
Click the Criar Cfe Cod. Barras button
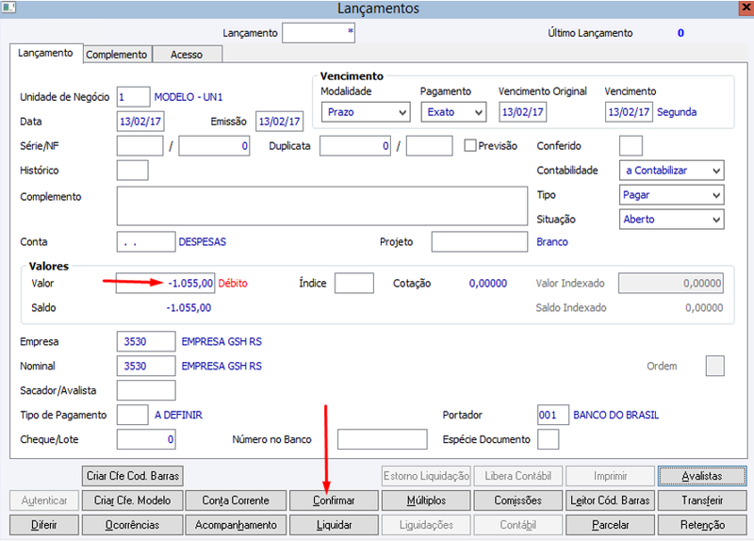pos(133,476)
